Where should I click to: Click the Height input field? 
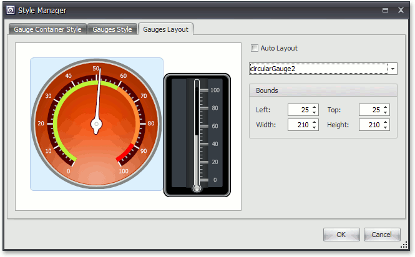click(x=370, y=125)
